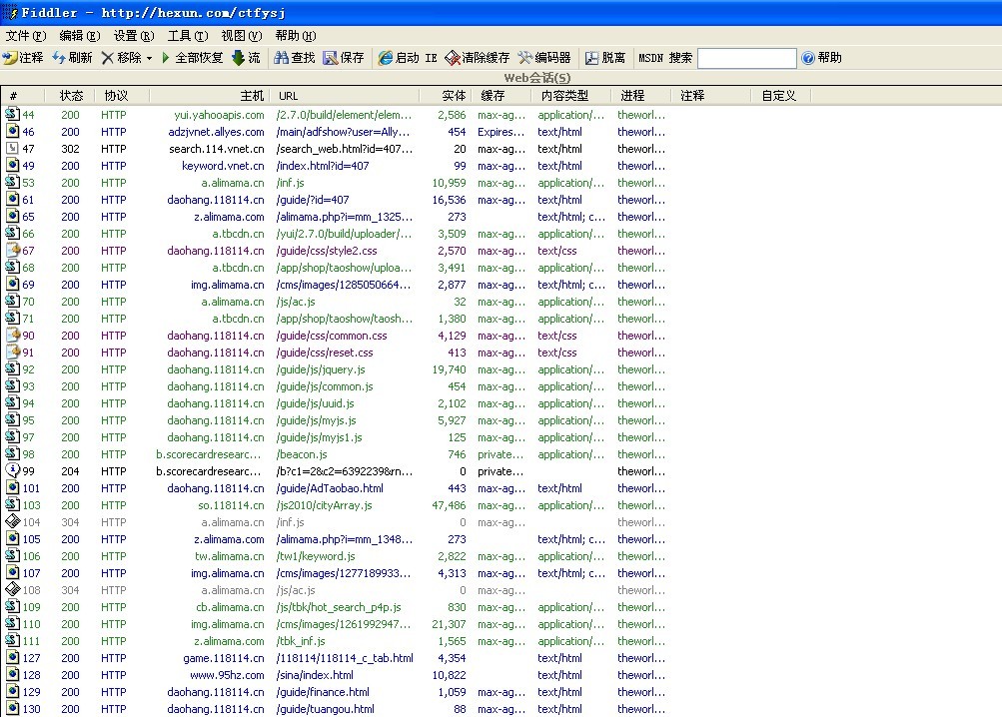Select host www.95hz.com

click(227, 675)
